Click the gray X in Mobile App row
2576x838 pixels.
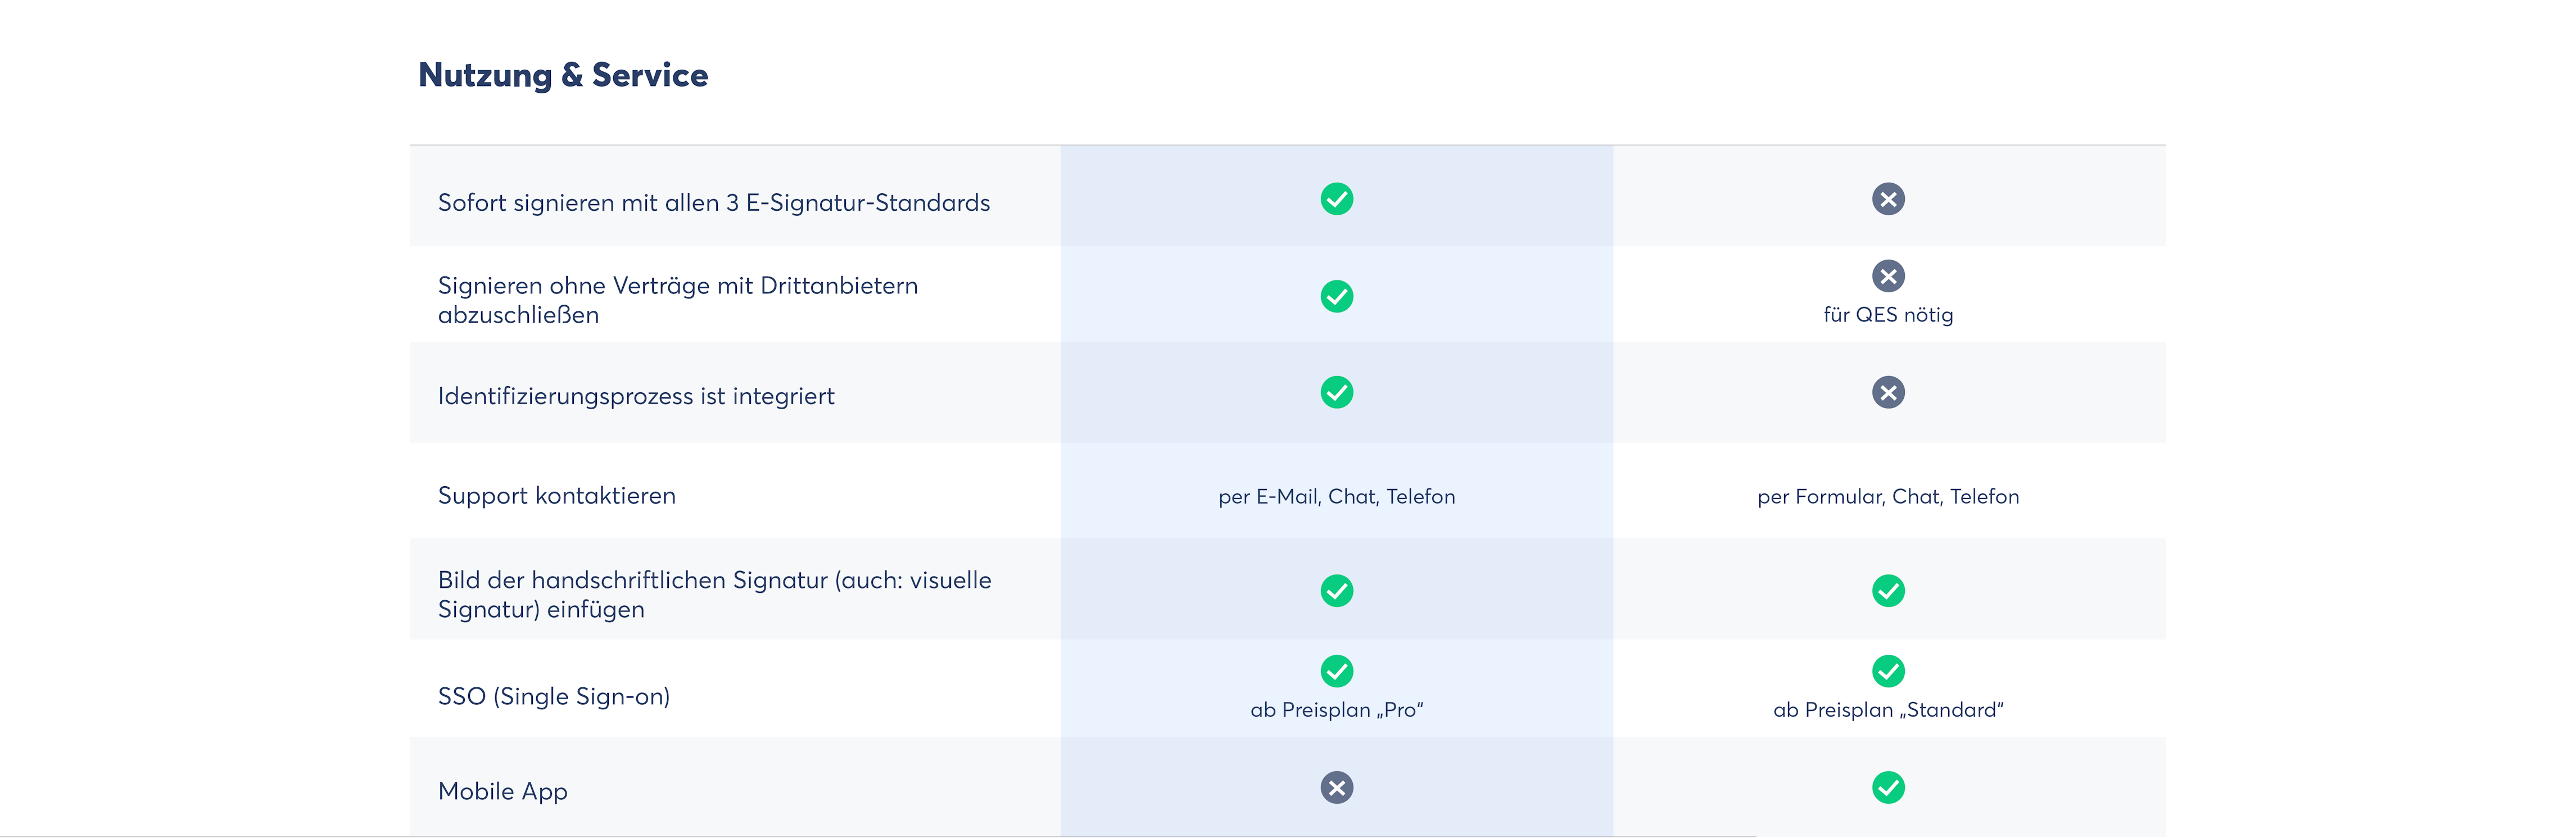click(x=1336, y=788)
